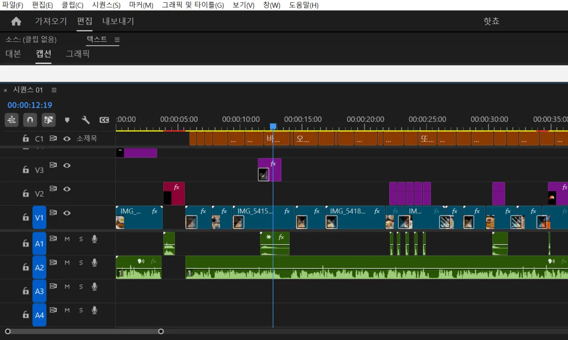Solo the A1 audio track
568x340 pixels.
click(x=81, y=239)
